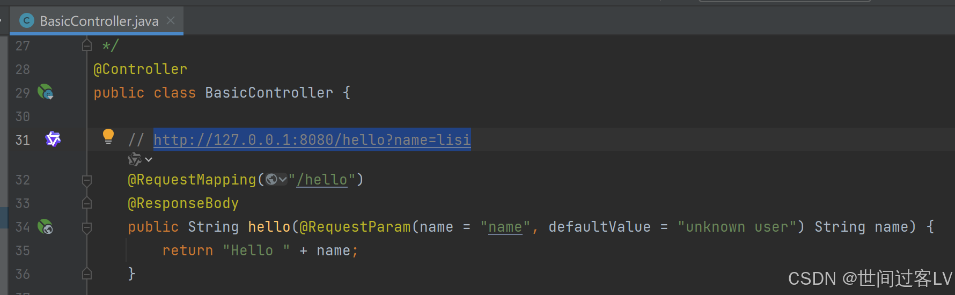Click the hello method name
The height and width of the screenshot is (295, 955).
(x=269, y=227)
